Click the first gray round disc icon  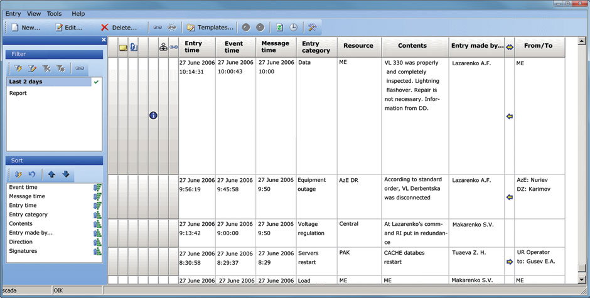(245, 28)
